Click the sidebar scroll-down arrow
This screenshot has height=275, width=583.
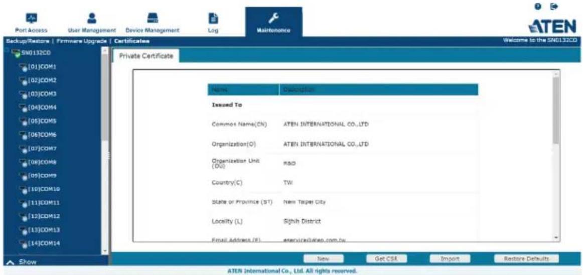point(105,252)
